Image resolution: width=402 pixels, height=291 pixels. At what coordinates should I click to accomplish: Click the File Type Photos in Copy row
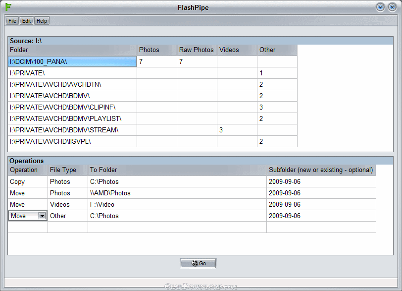pyautogui.click(x=68, y=181)
